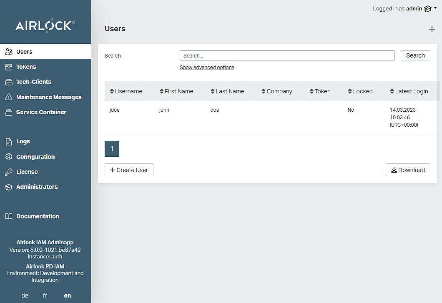Viewport: 442px width, 303px height.
Task: Open the Administrators menu item
Action: [x=37, y=187]
